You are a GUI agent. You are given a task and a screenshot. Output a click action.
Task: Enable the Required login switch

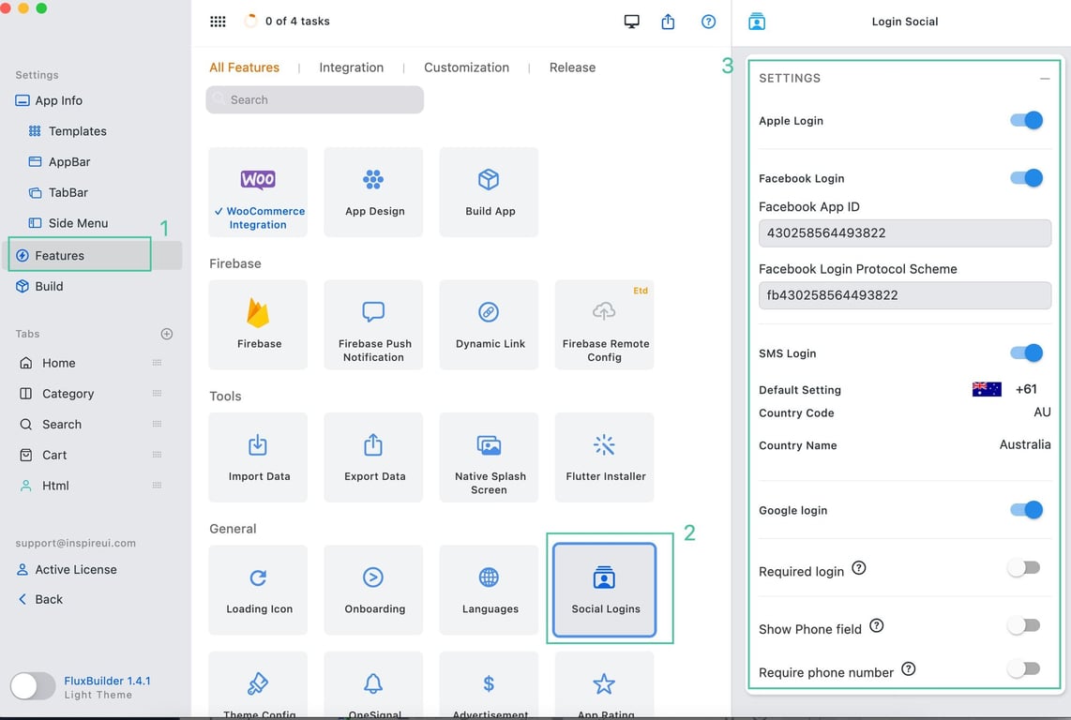tap(1024, 568)
